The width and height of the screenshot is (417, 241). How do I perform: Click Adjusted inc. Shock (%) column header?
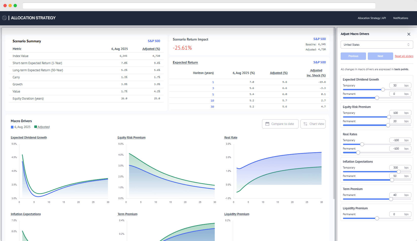coord(316,73)
